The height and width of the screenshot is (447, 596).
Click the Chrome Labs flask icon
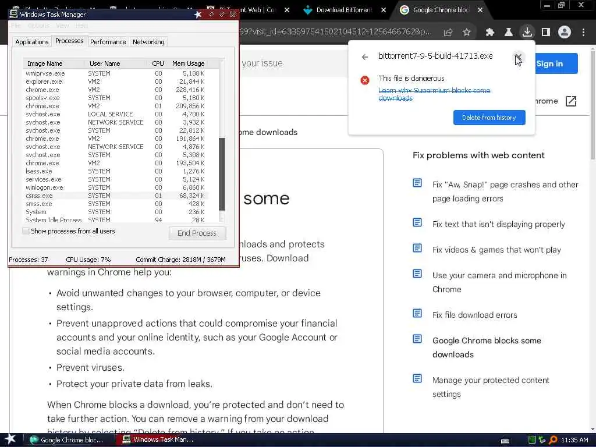click(x=508, y=33)
